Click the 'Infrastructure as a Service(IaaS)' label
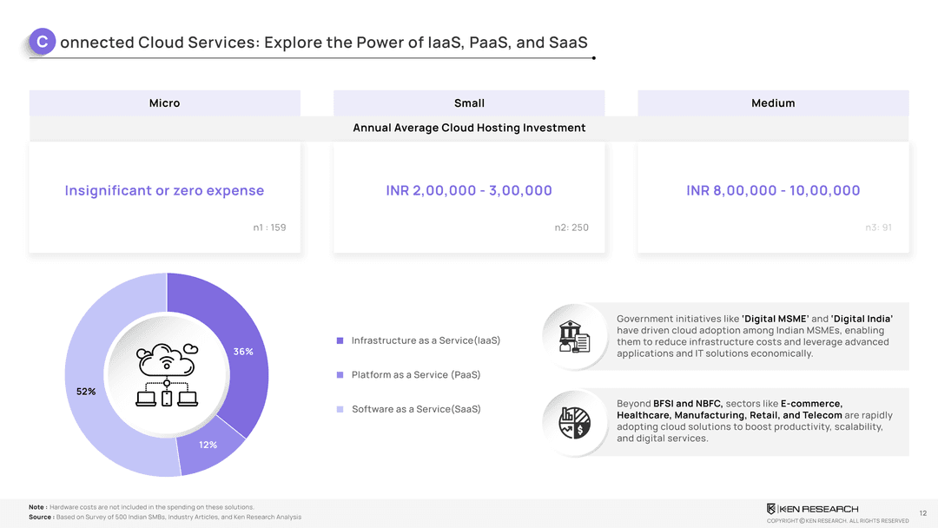The width and height of the screenshot is (938, 528). click(426, 340)
